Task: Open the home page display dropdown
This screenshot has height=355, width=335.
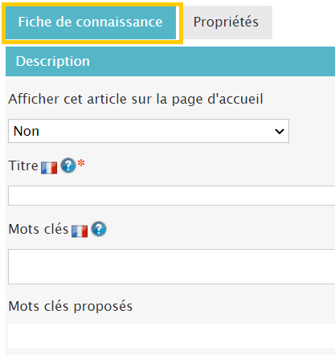Action: [149, 131]
